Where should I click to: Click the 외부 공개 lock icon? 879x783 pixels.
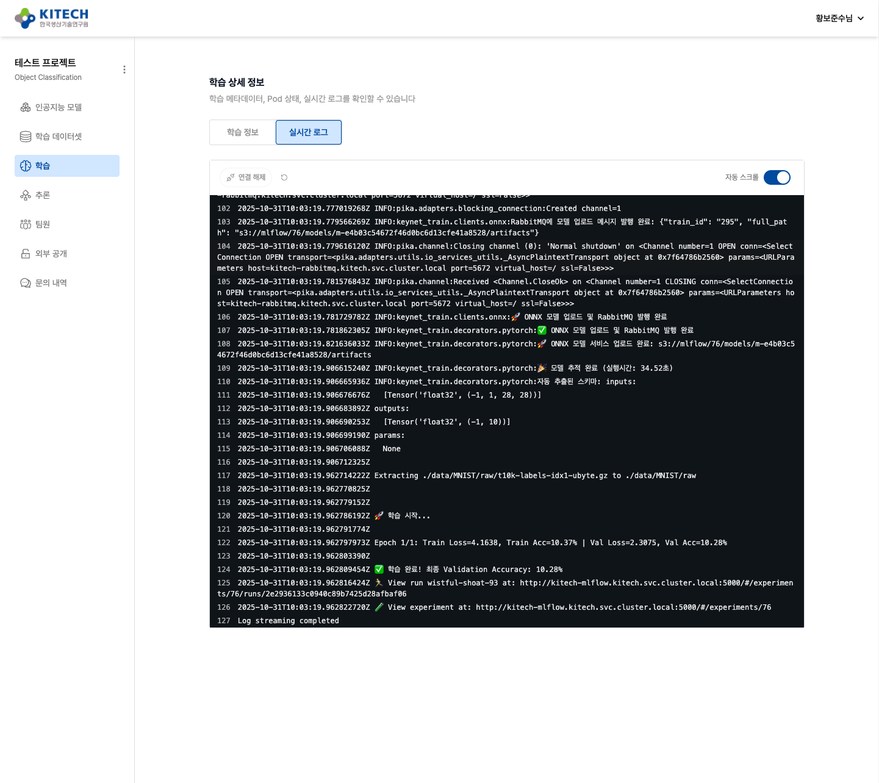[26, 254]
